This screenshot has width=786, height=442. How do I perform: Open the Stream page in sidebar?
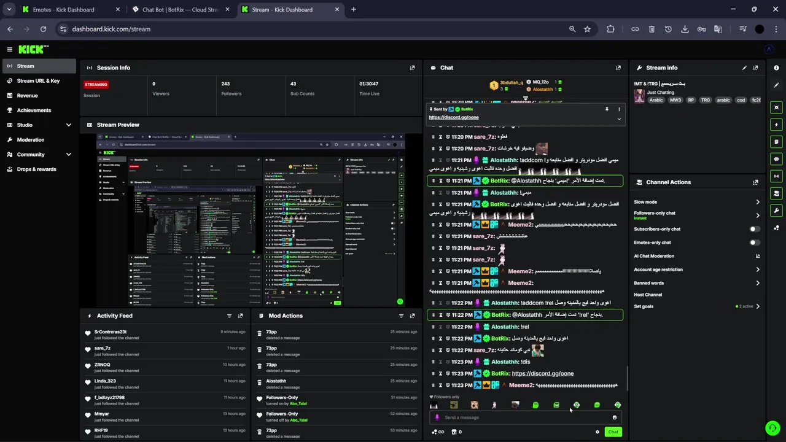pyautogui.click(x=38, y=66)
